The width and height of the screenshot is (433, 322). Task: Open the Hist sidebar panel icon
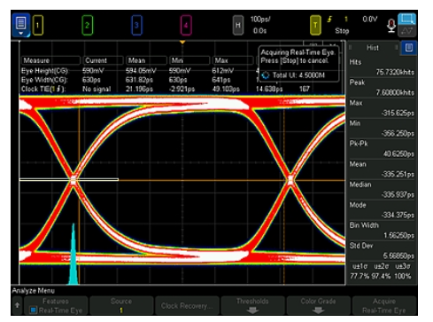point(409,48)
